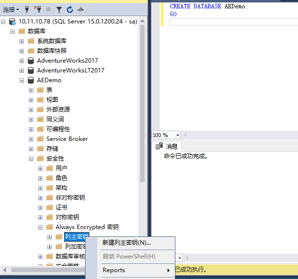This screenshot has width=298, height=279.
Task: Select 启动 PowerShell(H) from context menu
Action: [x=130, y=256]
